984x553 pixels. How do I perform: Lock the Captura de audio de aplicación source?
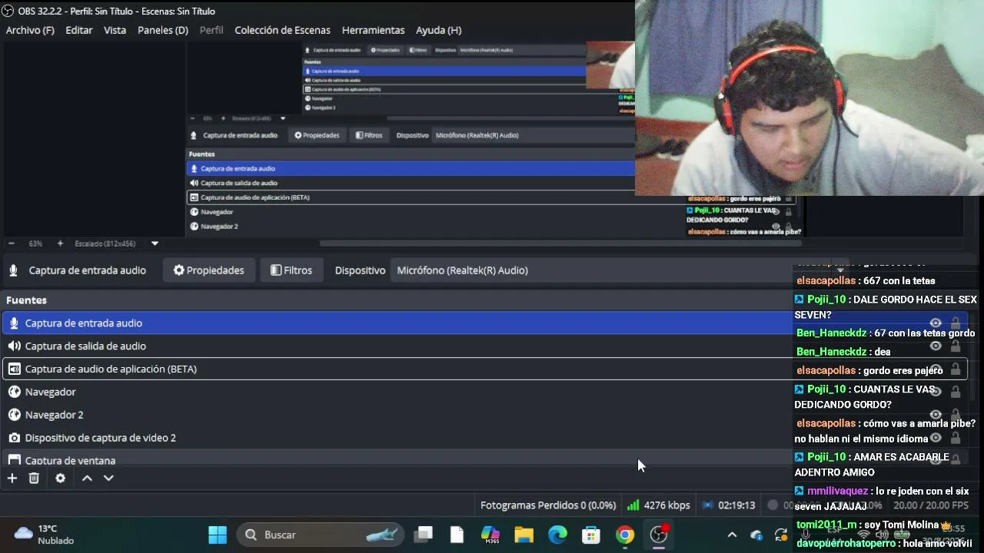coord(956,369)
